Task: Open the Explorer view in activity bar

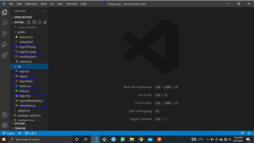Action: pyautogui.click(x=4, y=12)
